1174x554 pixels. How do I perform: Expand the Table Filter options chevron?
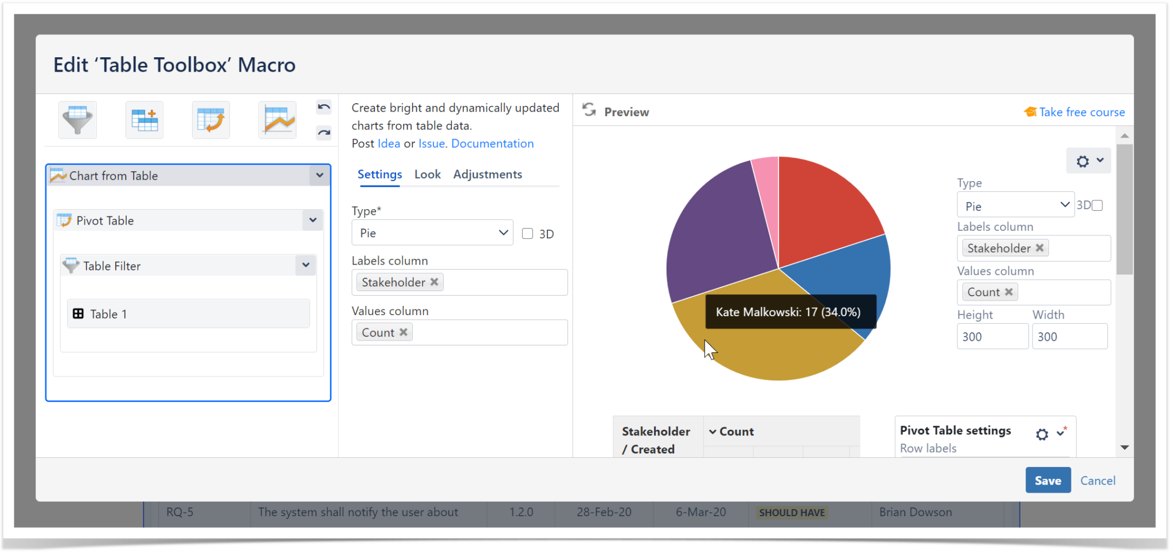[306, 265]
